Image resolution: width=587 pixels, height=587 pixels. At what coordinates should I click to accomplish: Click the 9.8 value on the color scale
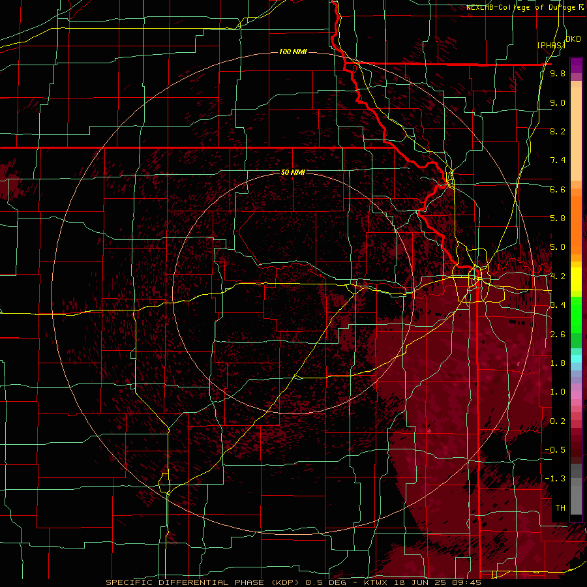558,74
